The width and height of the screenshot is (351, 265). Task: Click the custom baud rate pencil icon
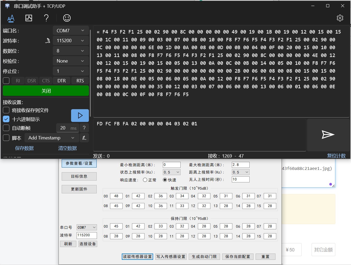(48, 41)
